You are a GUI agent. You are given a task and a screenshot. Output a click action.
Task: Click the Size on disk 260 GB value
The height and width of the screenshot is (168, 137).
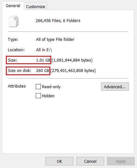click(x=43, y=71)
